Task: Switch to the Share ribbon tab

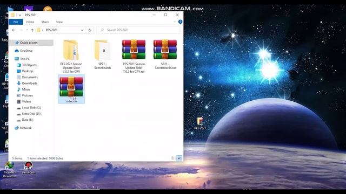Action: (x=45, y=22)
